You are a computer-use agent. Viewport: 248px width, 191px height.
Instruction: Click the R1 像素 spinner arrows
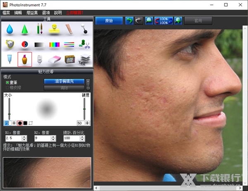[25, 138]
